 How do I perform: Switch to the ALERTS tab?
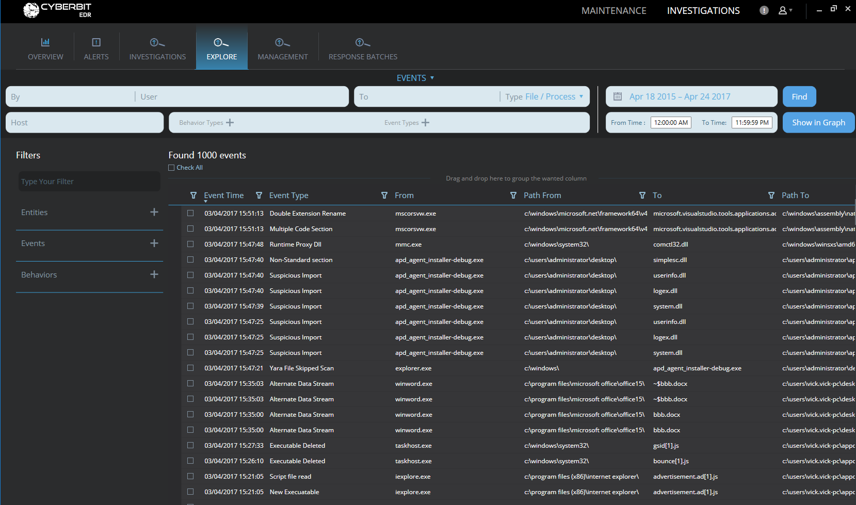pos(96,50)
